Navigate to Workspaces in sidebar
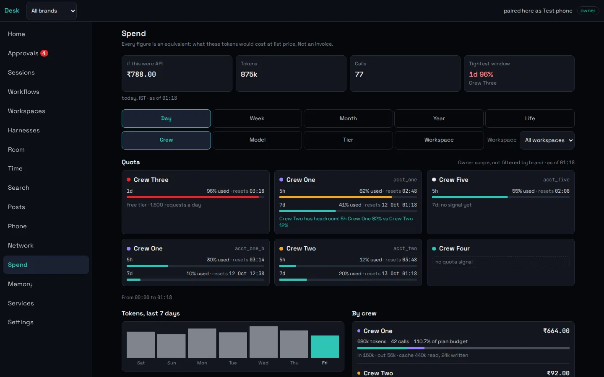Viewport: 604px width, 377px height. tap(46, 111)
